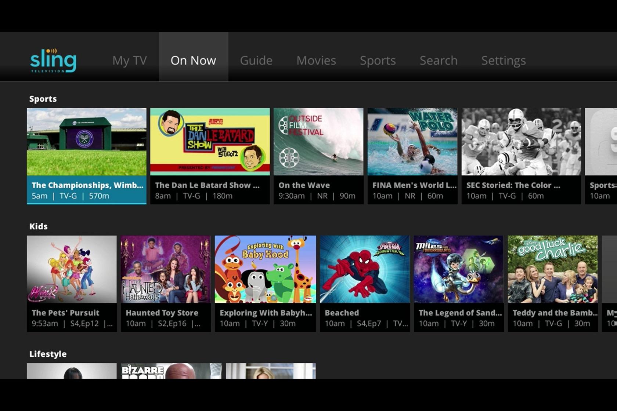Screen dimensions: 617x411
Task: Open the My TV tab
Action: click(x=129, y=61)
